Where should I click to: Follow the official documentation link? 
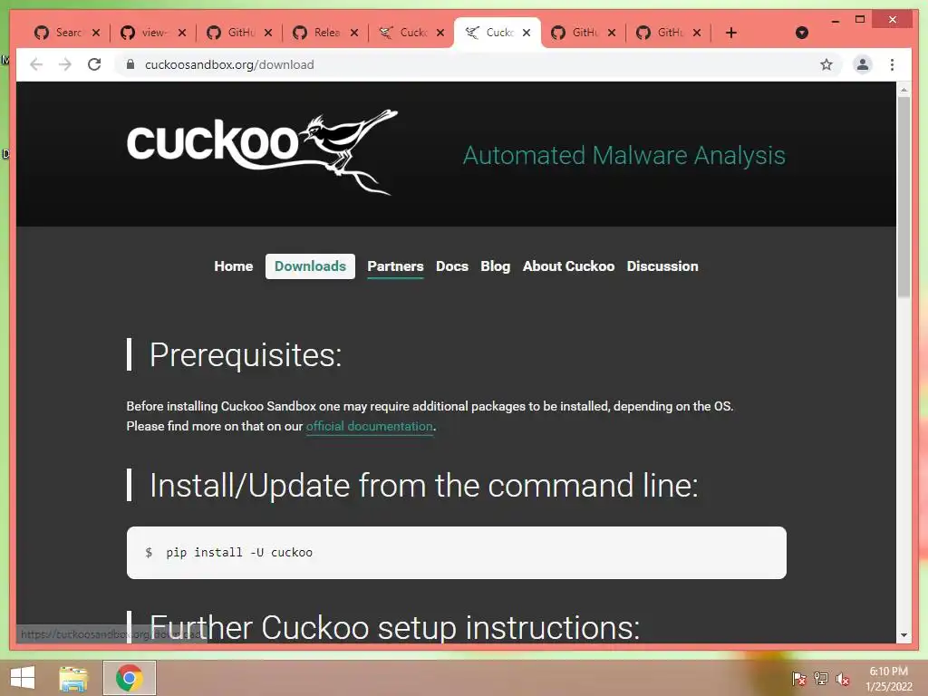coord(370,426)
